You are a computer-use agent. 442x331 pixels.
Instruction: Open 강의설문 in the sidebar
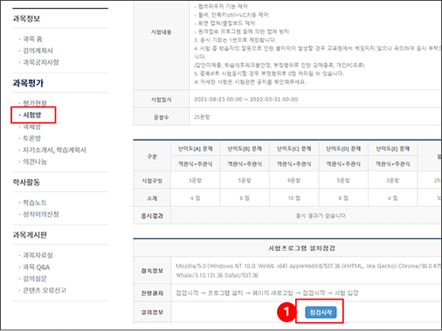coord(35,279)
